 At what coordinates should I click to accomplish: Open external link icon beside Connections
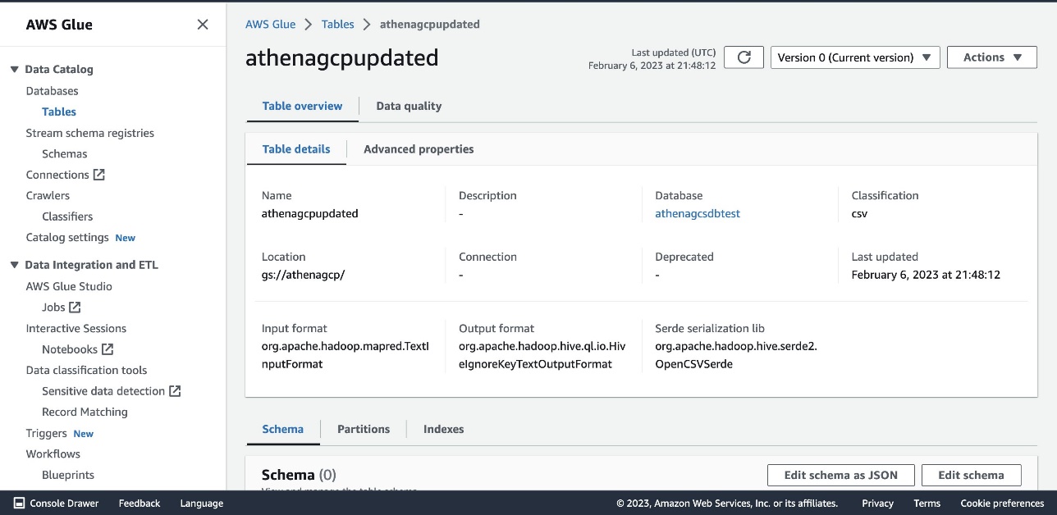pos(99,175)
